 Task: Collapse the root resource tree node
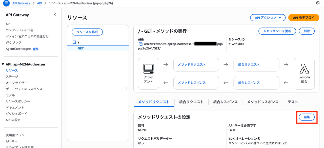(74, 42)
